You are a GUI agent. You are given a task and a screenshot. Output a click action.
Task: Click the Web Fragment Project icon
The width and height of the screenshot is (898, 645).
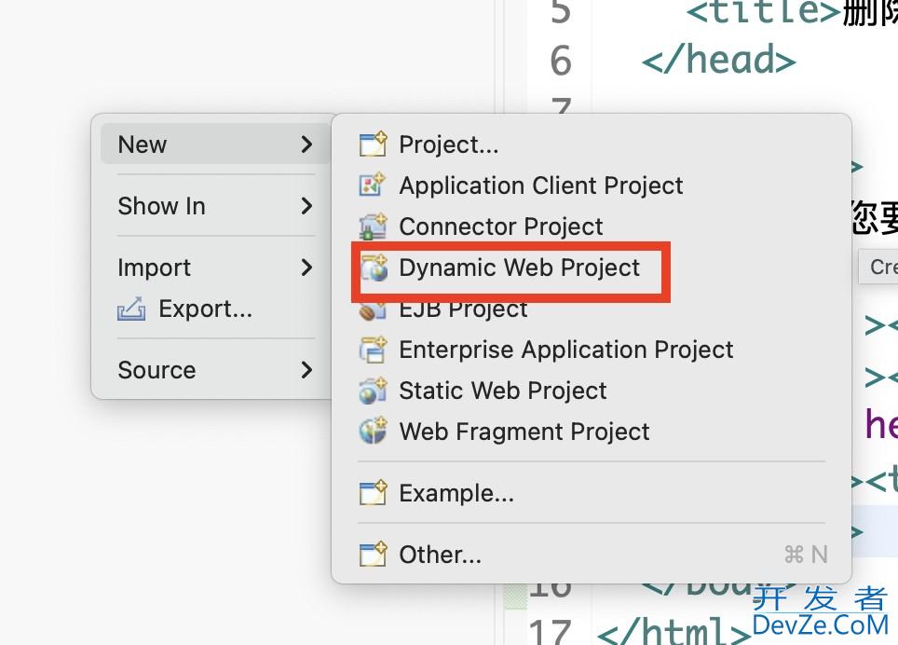[x=373, y=432]
